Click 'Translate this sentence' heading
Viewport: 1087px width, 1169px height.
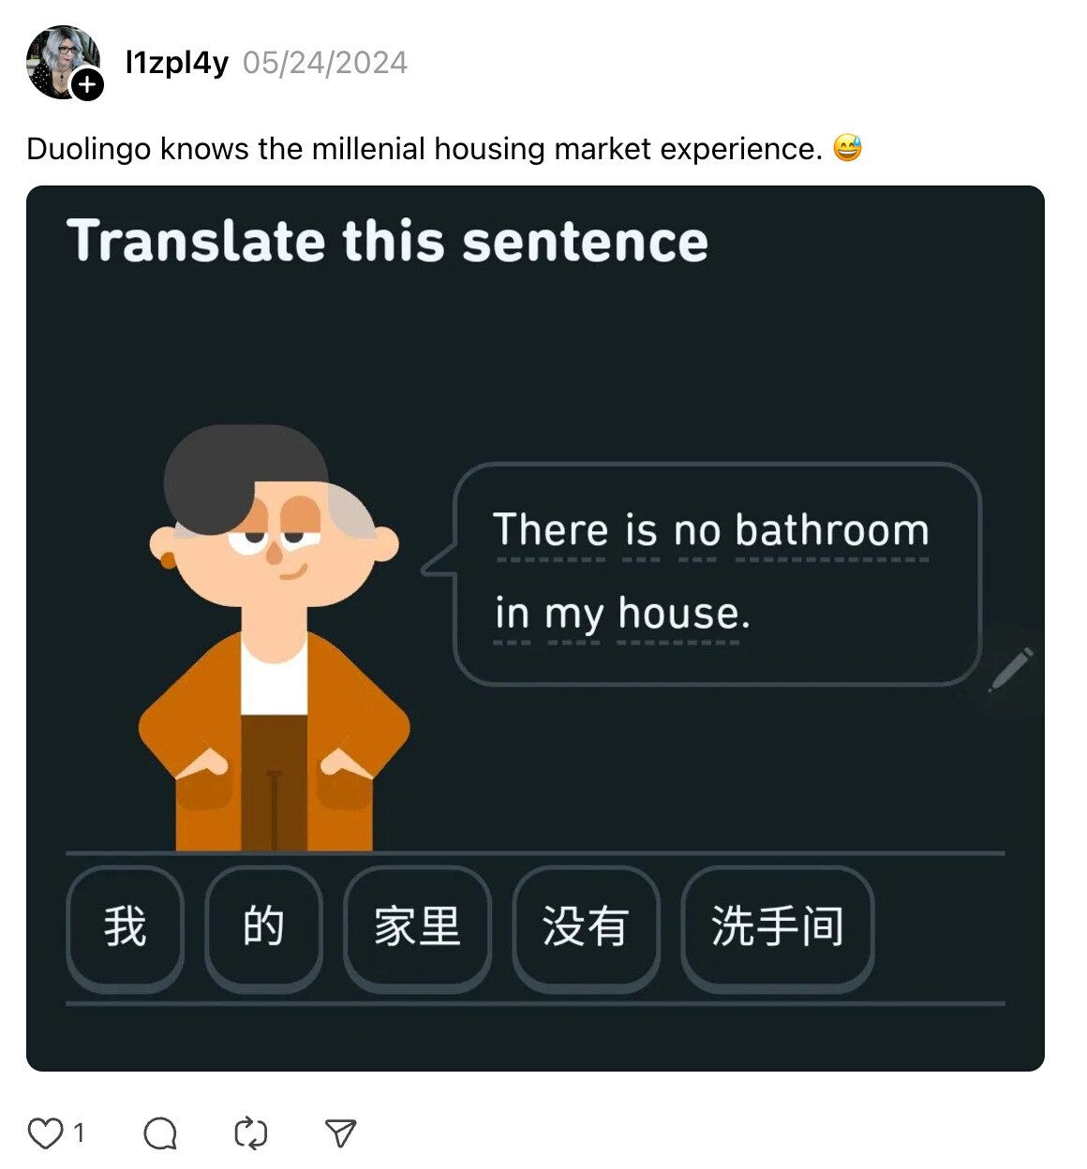[x=387, y=241]
